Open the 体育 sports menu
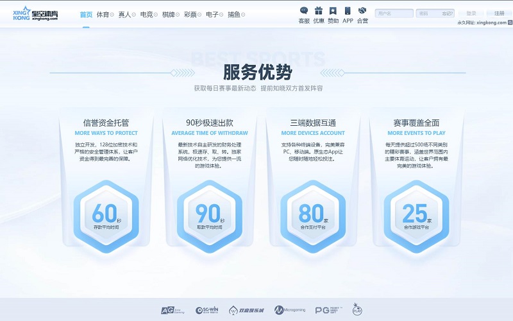513x321 pixels. coord(103,14)
